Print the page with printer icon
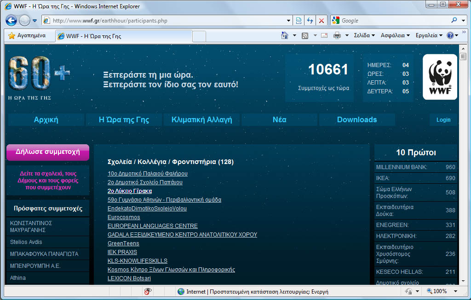Screen dimensions: 471x300 coord(337,36)
